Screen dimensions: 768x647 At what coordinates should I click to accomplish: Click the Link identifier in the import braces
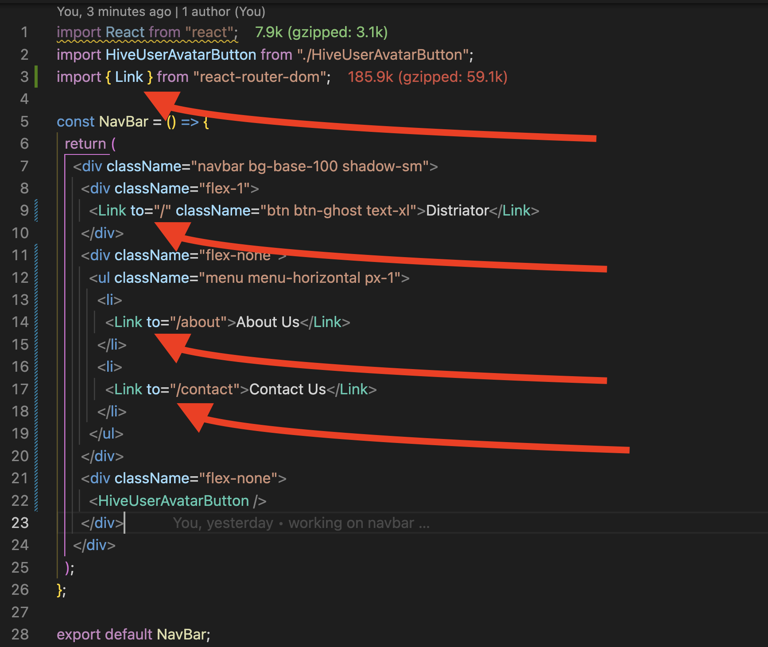click(129, 77)
